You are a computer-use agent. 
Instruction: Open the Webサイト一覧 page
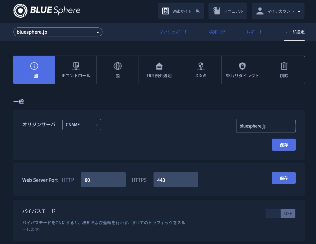click(181, 11)
